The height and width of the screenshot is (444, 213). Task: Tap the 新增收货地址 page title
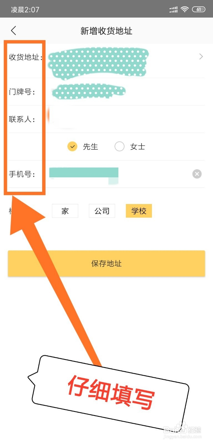(106, 31)
